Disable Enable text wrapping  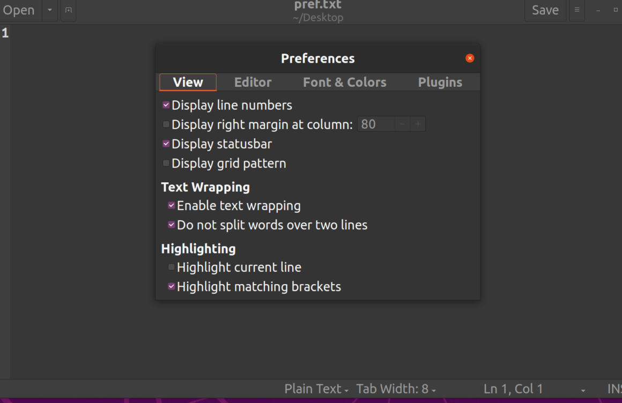click(171, 205)
